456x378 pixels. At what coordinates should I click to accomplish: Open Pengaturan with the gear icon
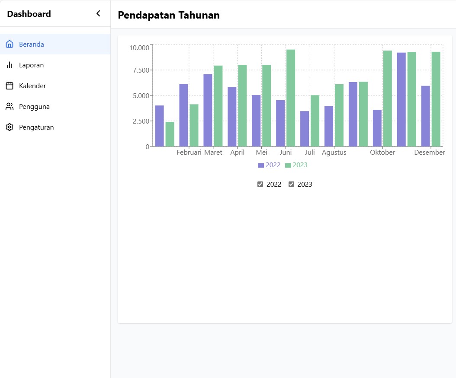pyautogui.click(x=9, y=127)
